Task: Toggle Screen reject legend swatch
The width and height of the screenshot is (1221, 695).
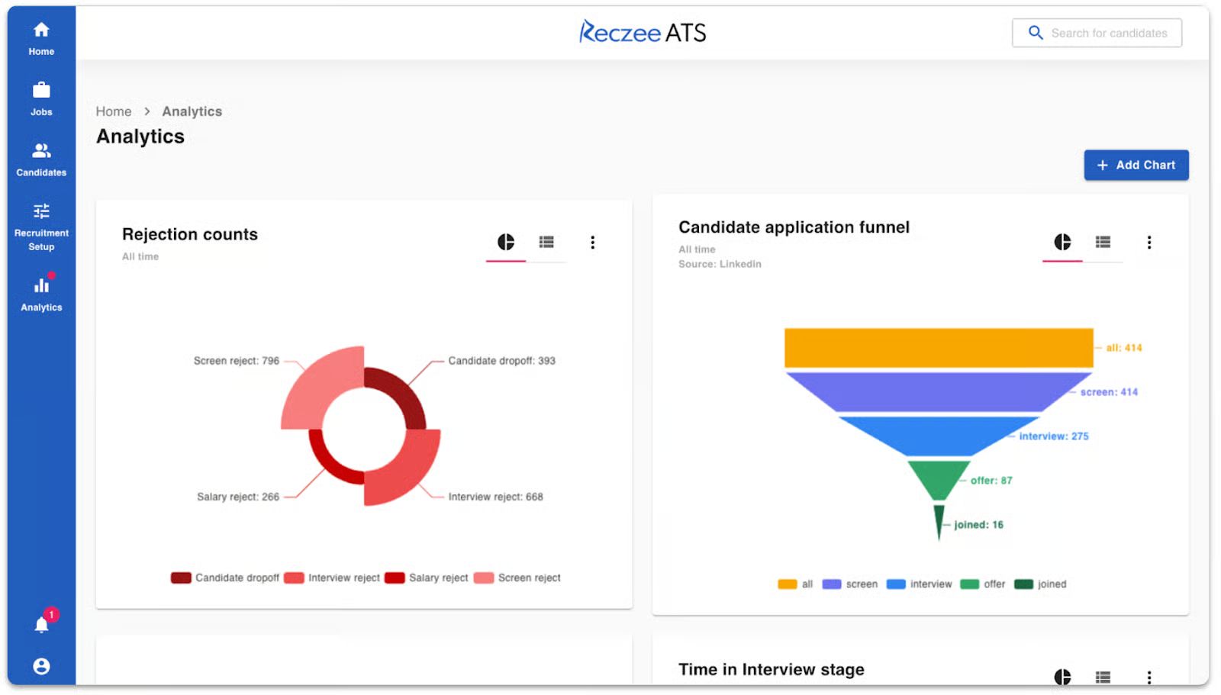Action: tap(484, 578)
